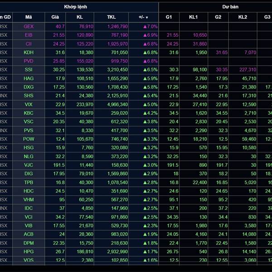Viewport: 272px width, 272px height.
Task: Click the Khớp lệnh group header
Action: [75, 7]
